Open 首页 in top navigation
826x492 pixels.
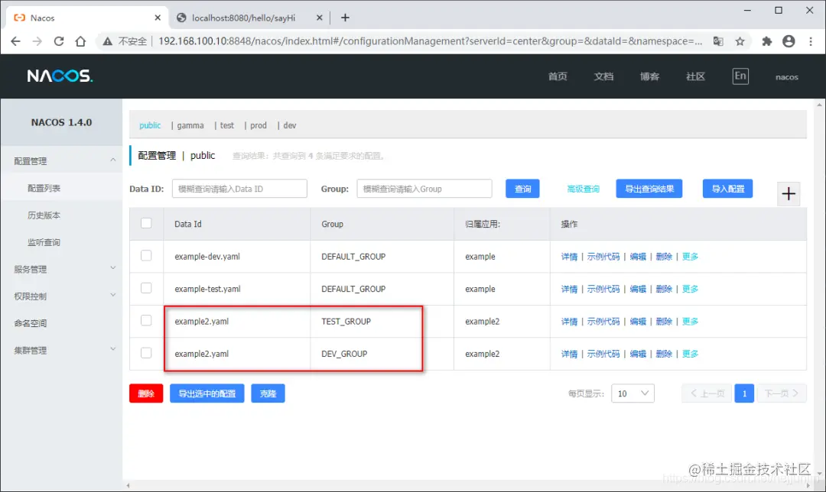pos(558,76)
